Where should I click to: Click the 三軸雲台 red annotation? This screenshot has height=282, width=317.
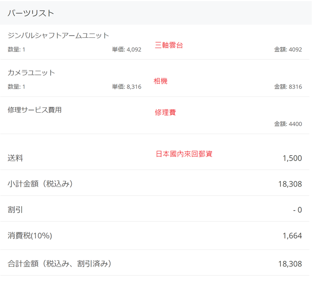[169, 45]
